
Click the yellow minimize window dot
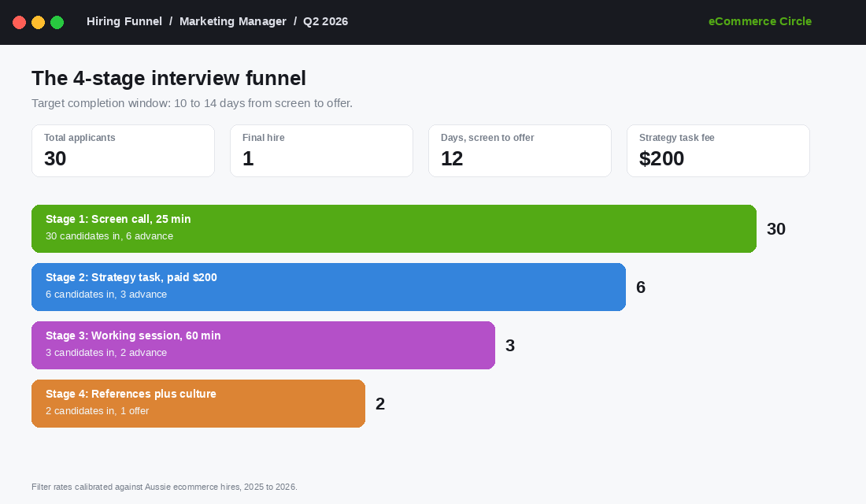(x=38, y=22)
